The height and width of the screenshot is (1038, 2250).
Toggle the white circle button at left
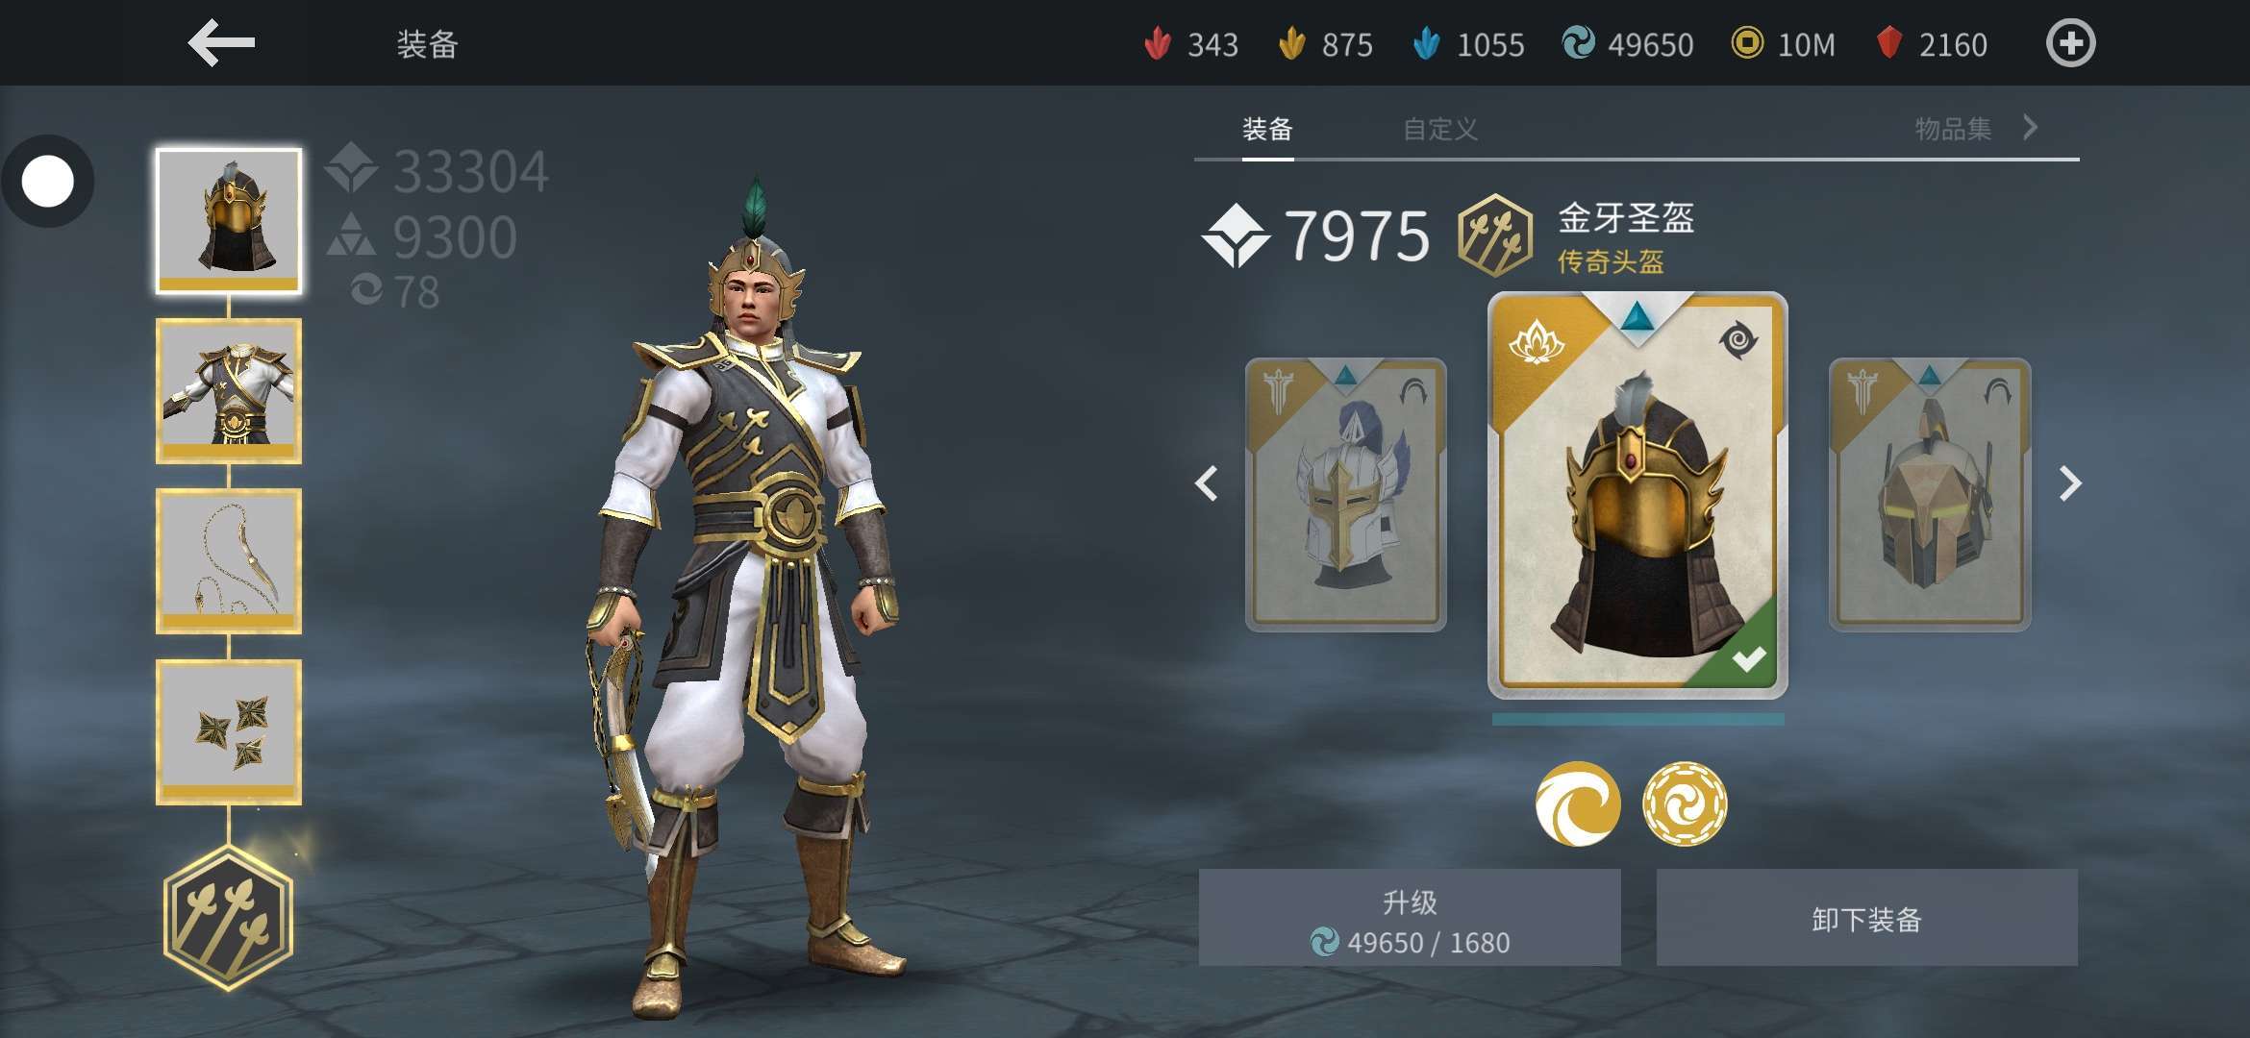pyautogui.click(x=48, y=182)
